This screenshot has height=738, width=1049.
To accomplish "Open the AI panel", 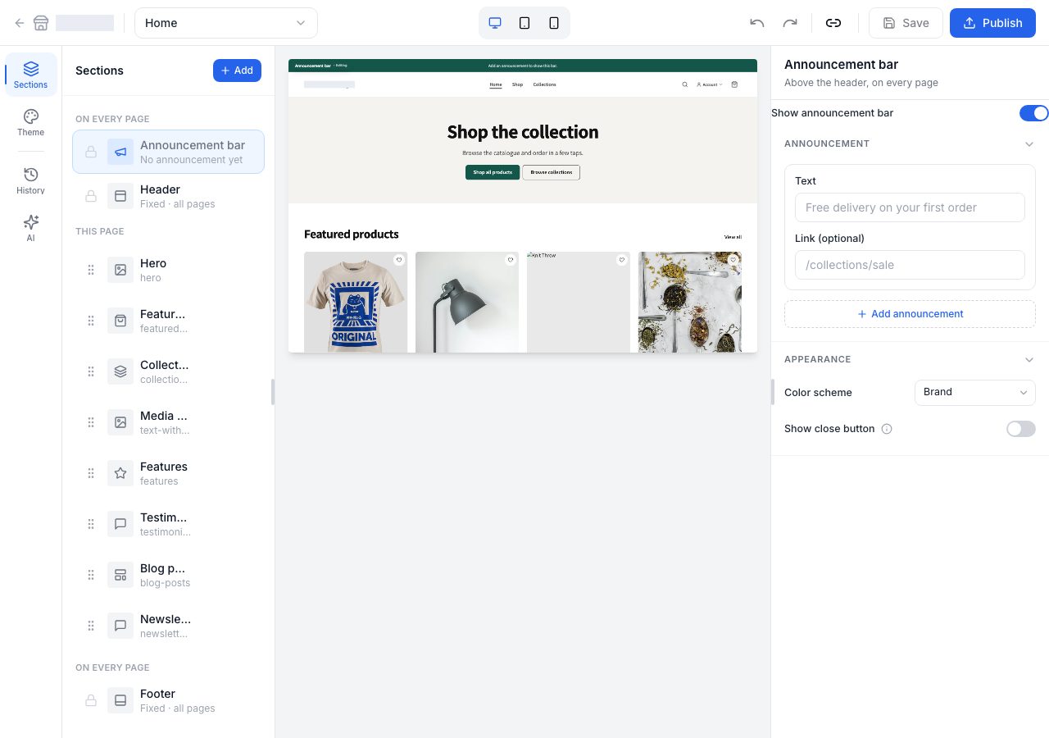I will click(x=31, y=228).
